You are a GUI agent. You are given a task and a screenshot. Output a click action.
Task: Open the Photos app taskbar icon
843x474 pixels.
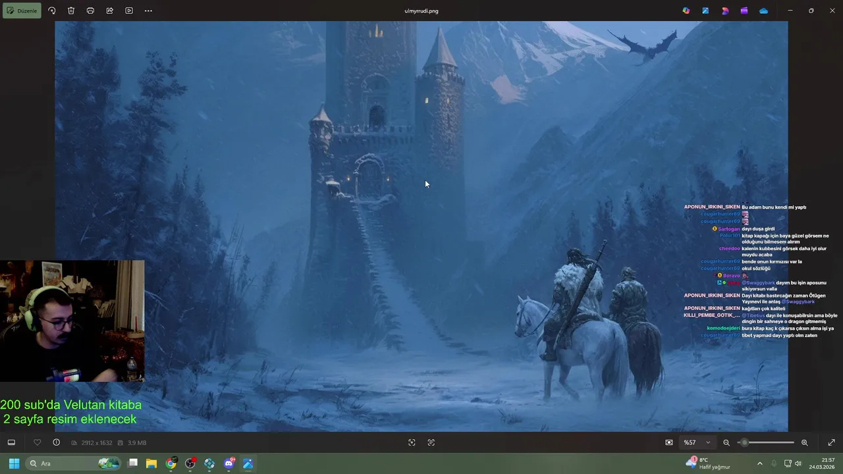(248, 463)
